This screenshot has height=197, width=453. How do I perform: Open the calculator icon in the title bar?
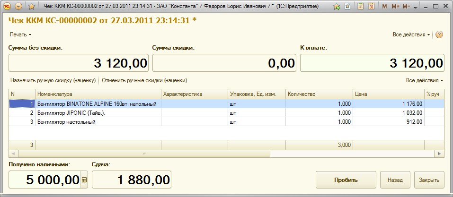click(x=361, y=6)
